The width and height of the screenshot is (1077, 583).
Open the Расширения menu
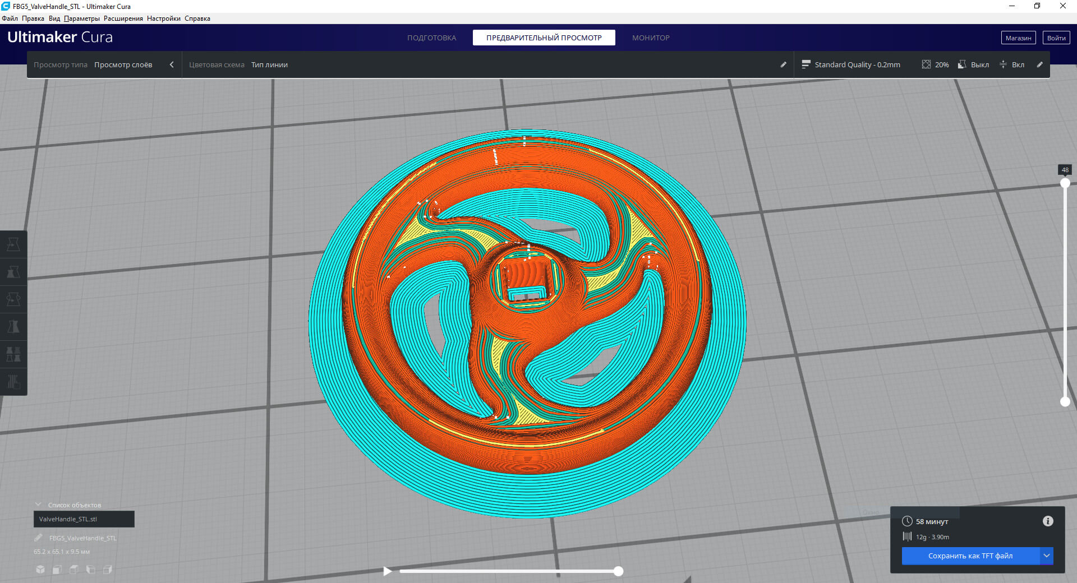tap(123, 18)
